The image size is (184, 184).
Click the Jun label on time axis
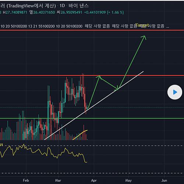[x=164, y=180]
